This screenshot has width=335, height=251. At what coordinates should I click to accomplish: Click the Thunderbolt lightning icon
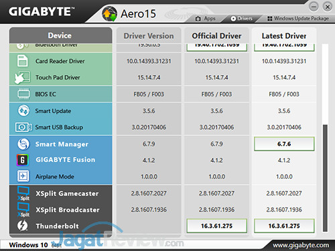tap(23, 226)
